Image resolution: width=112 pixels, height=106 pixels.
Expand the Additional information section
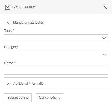[x=9, y=84]
